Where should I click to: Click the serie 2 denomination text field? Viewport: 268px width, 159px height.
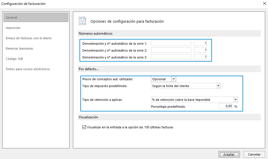tap(171, 50)
